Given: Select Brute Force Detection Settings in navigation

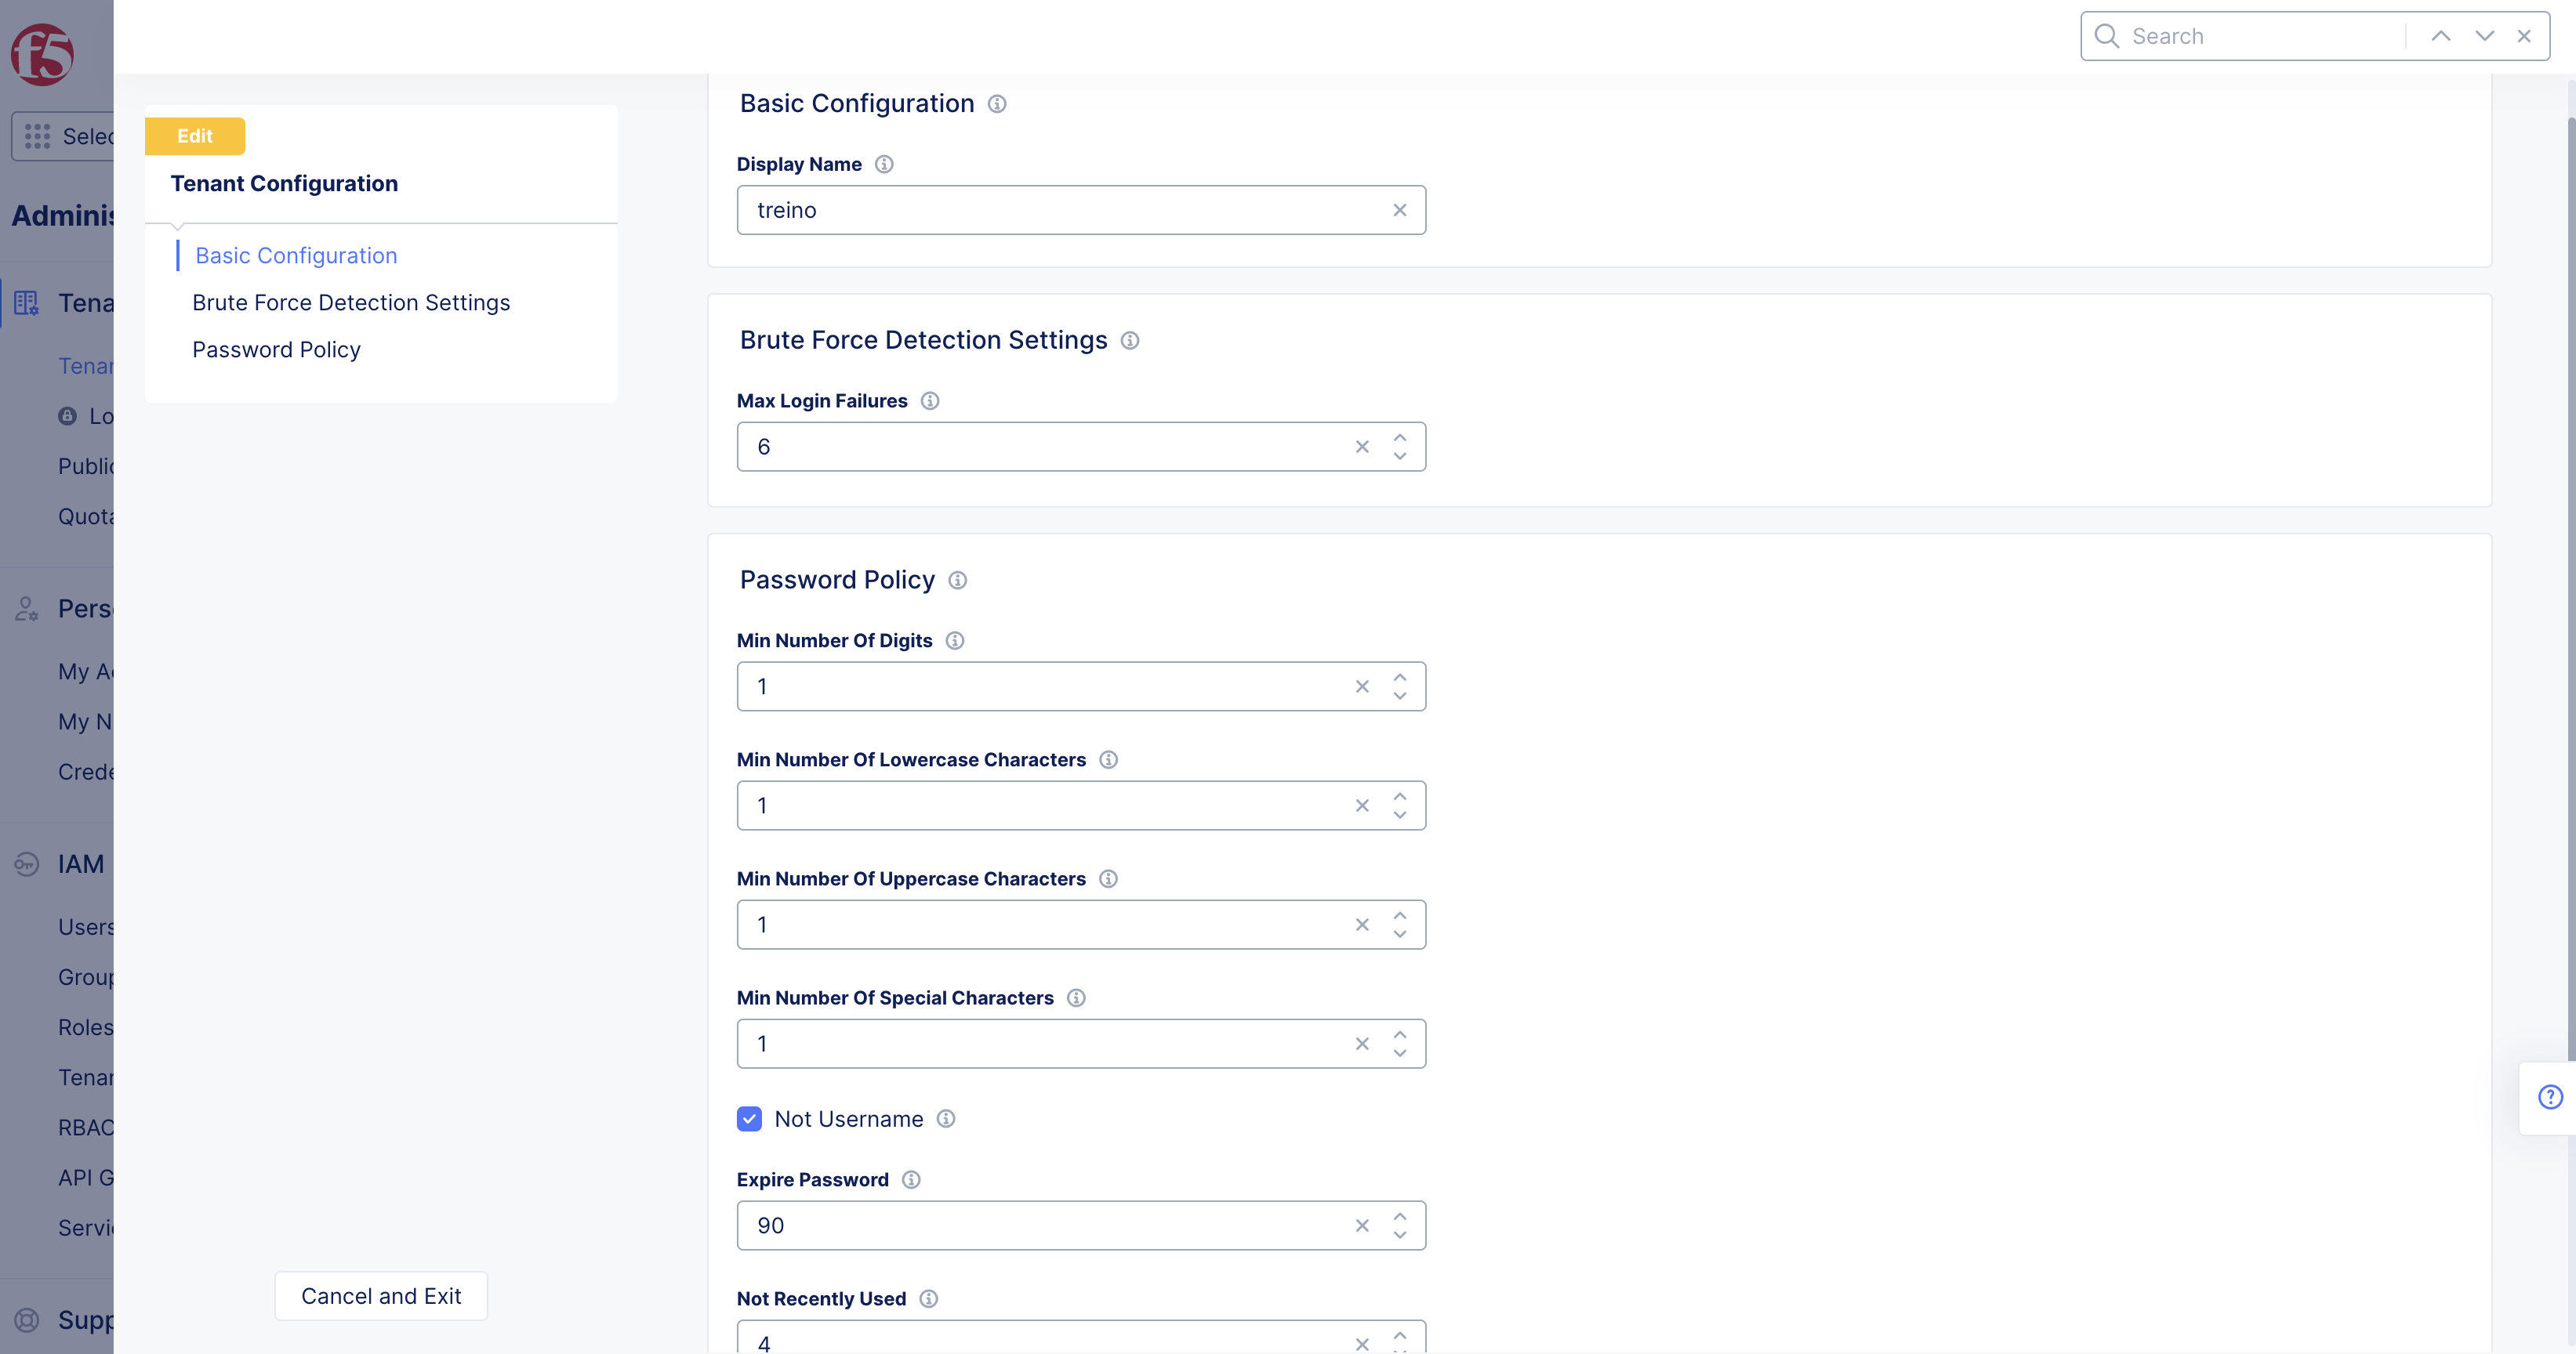Looking at the screenshot, I should pyautogui.click(x=351, y=302).
